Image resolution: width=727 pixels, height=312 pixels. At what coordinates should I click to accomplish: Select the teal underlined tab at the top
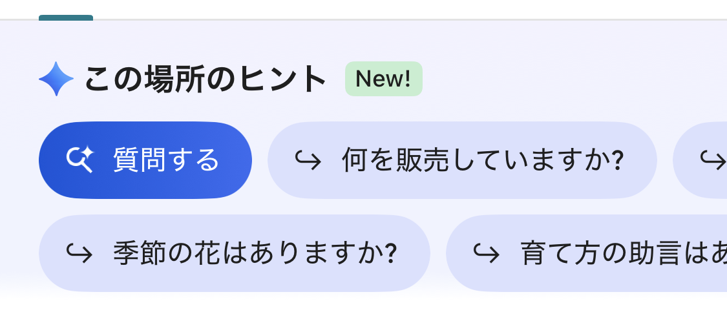tap(66, 17)
